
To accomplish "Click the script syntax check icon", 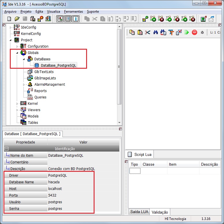I will pyautogui.click(x=179, y=32).
